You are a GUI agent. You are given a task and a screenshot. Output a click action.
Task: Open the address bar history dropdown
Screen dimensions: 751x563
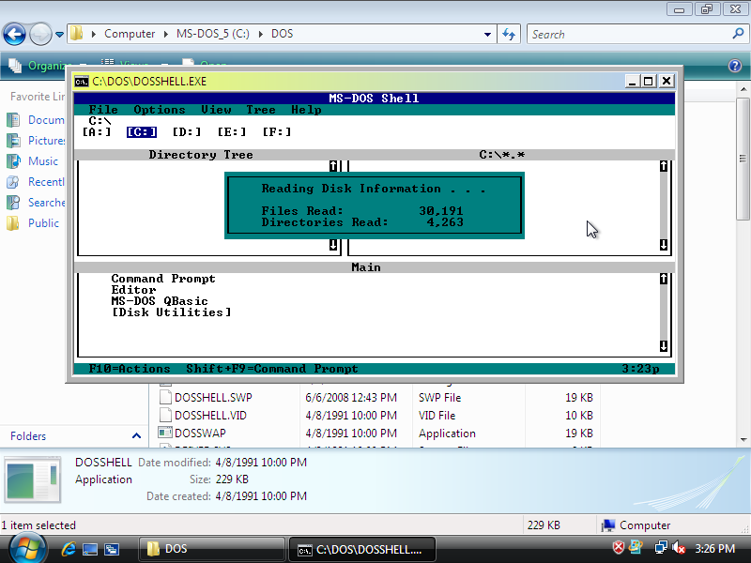tap(488, 34)
